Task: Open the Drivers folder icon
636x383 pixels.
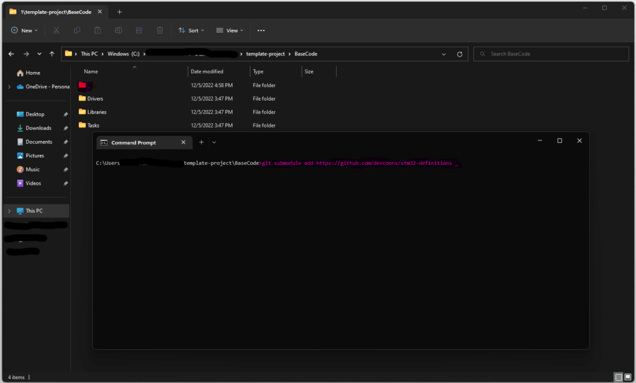Action: point(83,98)
